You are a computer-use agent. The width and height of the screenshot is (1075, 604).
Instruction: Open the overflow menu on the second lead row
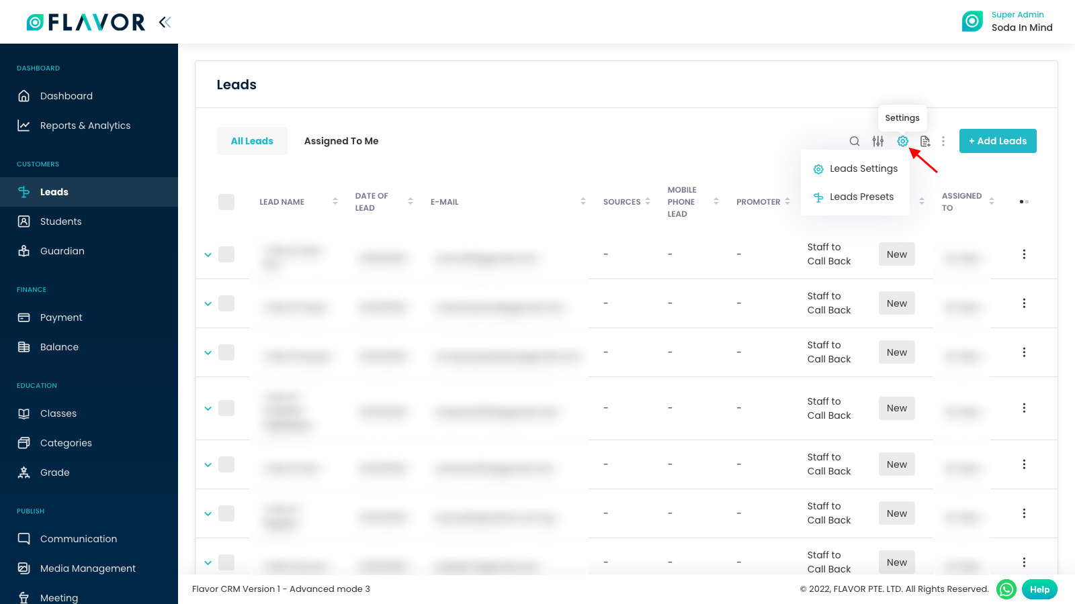point(1024,303)
